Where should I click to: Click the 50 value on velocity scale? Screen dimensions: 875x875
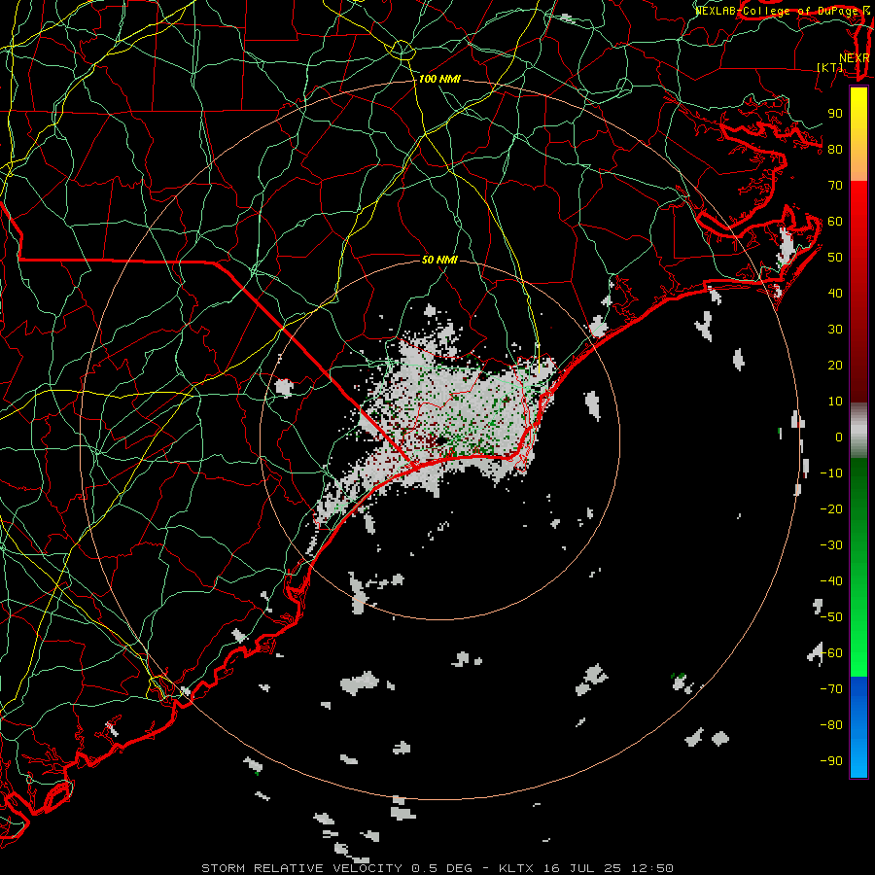pyautogui.click(x=835, y=258)
